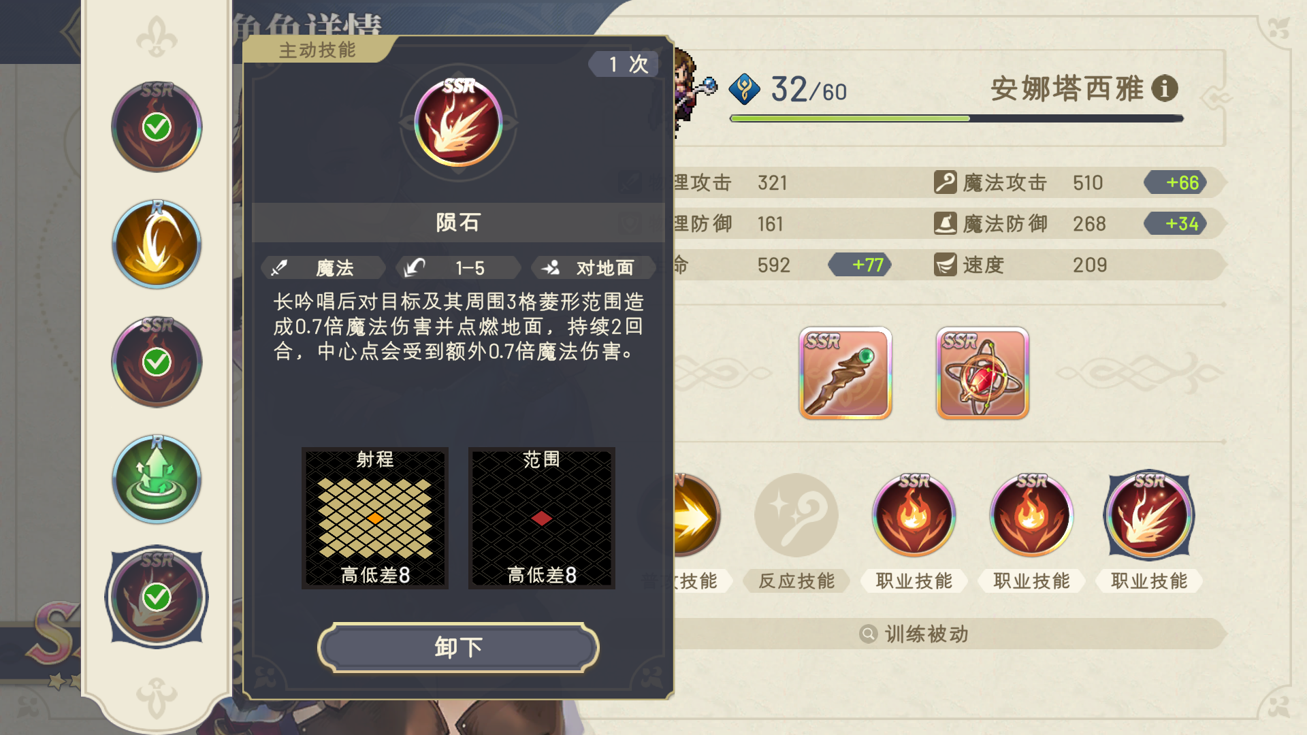Select the first checked SSR flame skill
The width and height of the screenshot is (1307, 735).
point(157,127)
